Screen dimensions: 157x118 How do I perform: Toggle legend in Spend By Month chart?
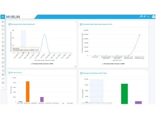pos(42,64)
